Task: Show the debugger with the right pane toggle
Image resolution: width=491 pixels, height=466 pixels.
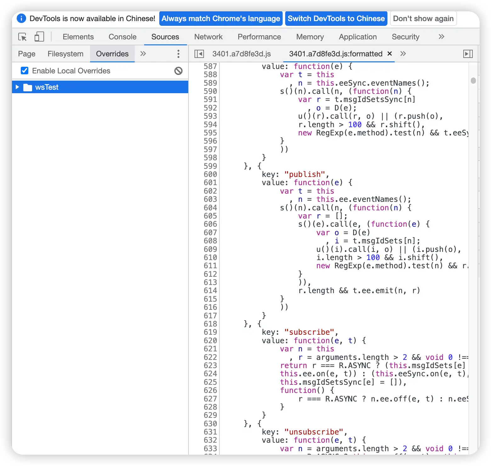Action: pos(468,54)
